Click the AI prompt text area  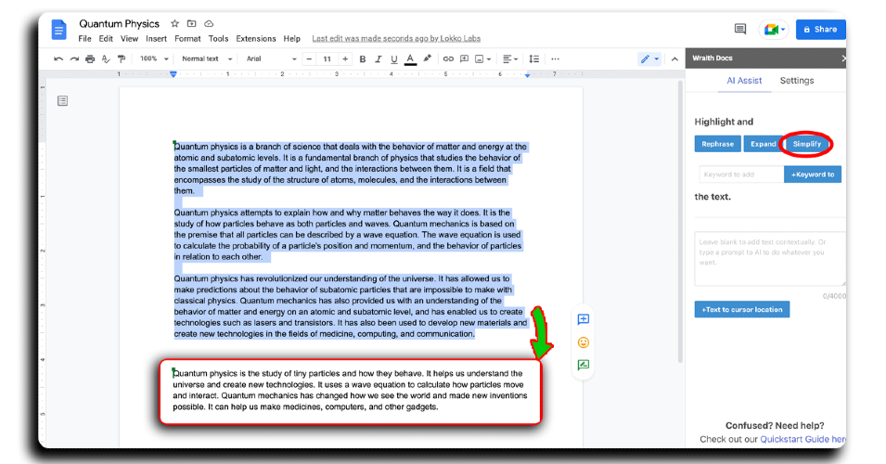pos(770,258)
